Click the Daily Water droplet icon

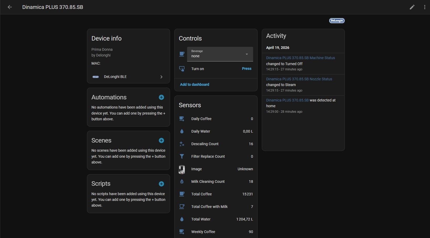coord(182,131)
